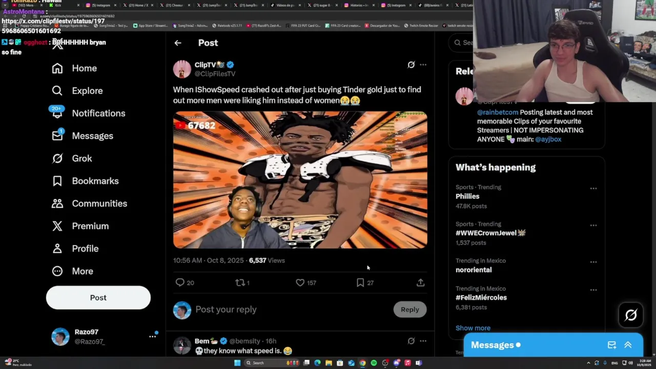This screenshot has height=369, width=656.
Task: Open the three-dot menu on ClipTV post
Action: click(423, 65)
